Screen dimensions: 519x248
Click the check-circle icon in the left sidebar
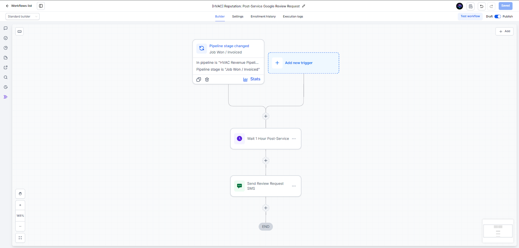(6, 38)
